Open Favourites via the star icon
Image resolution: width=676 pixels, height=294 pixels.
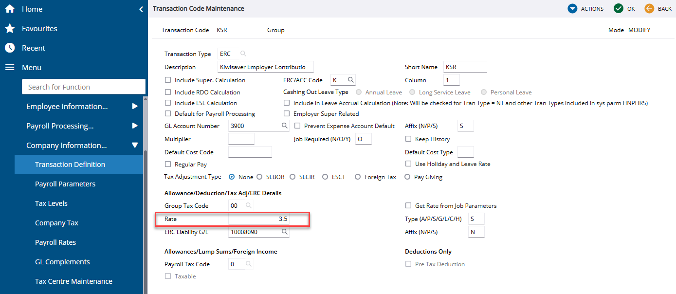pyautogui.click(x=9, y=28)
